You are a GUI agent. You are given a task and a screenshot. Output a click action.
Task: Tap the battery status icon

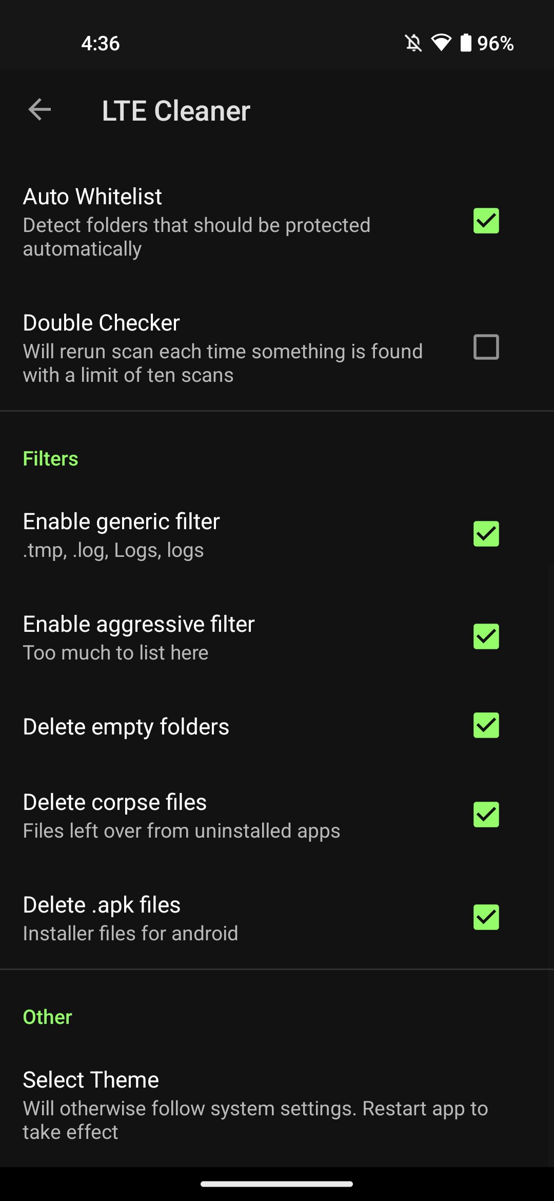tap(465, 43)
